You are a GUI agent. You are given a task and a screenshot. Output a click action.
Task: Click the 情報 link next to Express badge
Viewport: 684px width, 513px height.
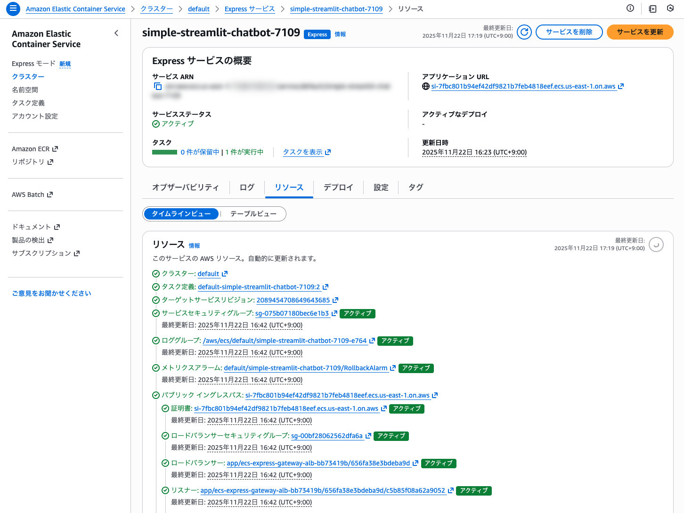click(x=340, y=34)
